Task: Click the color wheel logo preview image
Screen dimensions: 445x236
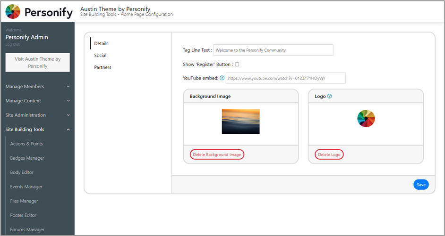Action: (x=366, y=119)
